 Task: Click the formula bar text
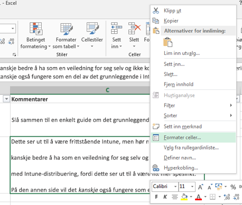coord(75,72)
